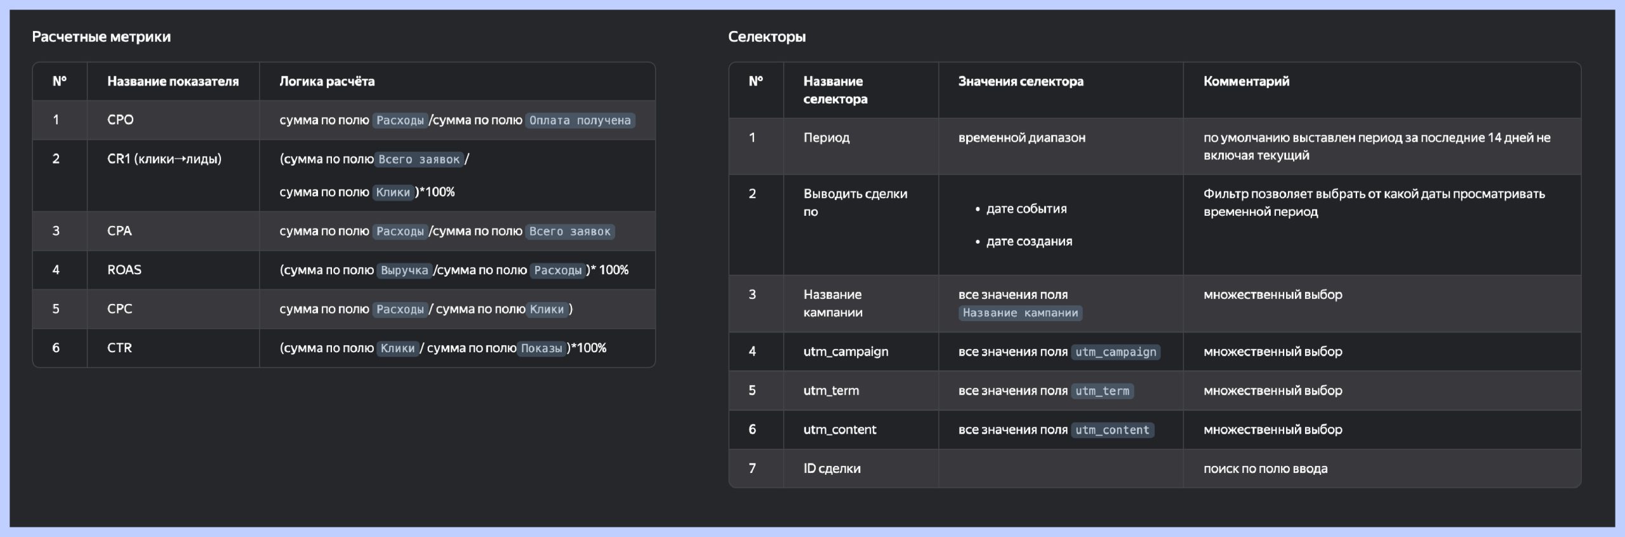Click the "Название кампании" code tag
The image size is (1625, 537).
1020,313
